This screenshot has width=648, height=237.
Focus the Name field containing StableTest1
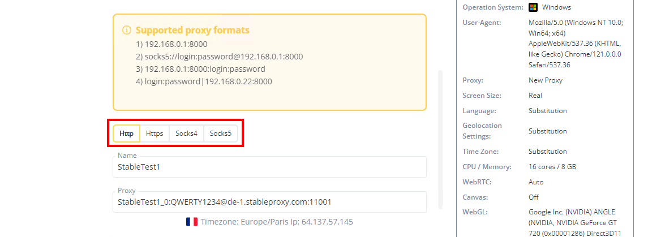(x=269, y=167)
